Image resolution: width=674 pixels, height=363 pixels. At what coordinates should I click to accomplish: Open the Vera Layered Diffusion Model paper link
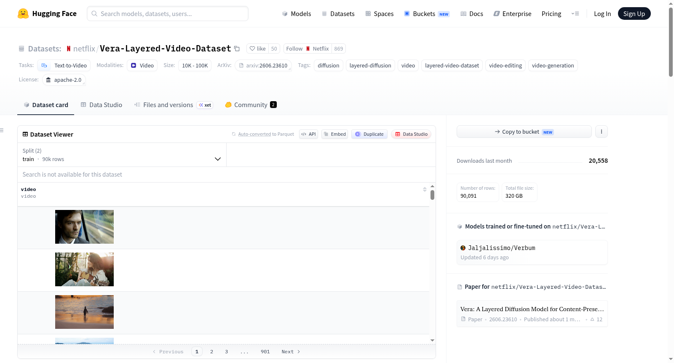532,314
